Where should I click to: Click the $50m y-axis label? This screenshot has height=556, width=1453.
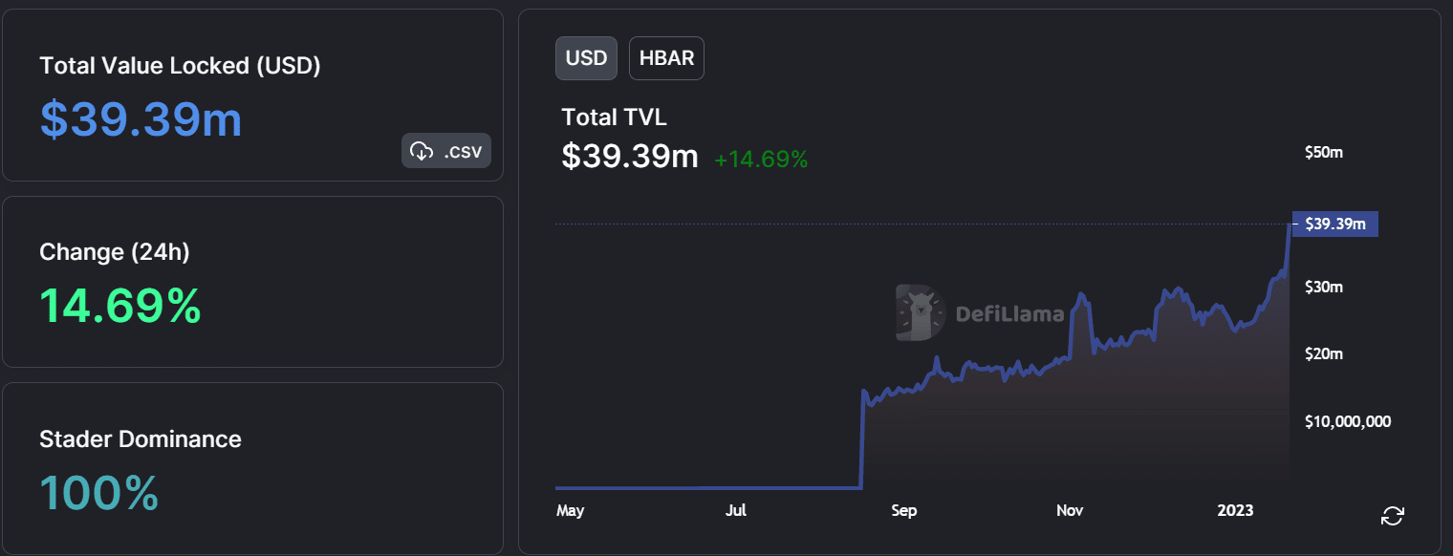pyautogui.click(x=1324, y=153)
